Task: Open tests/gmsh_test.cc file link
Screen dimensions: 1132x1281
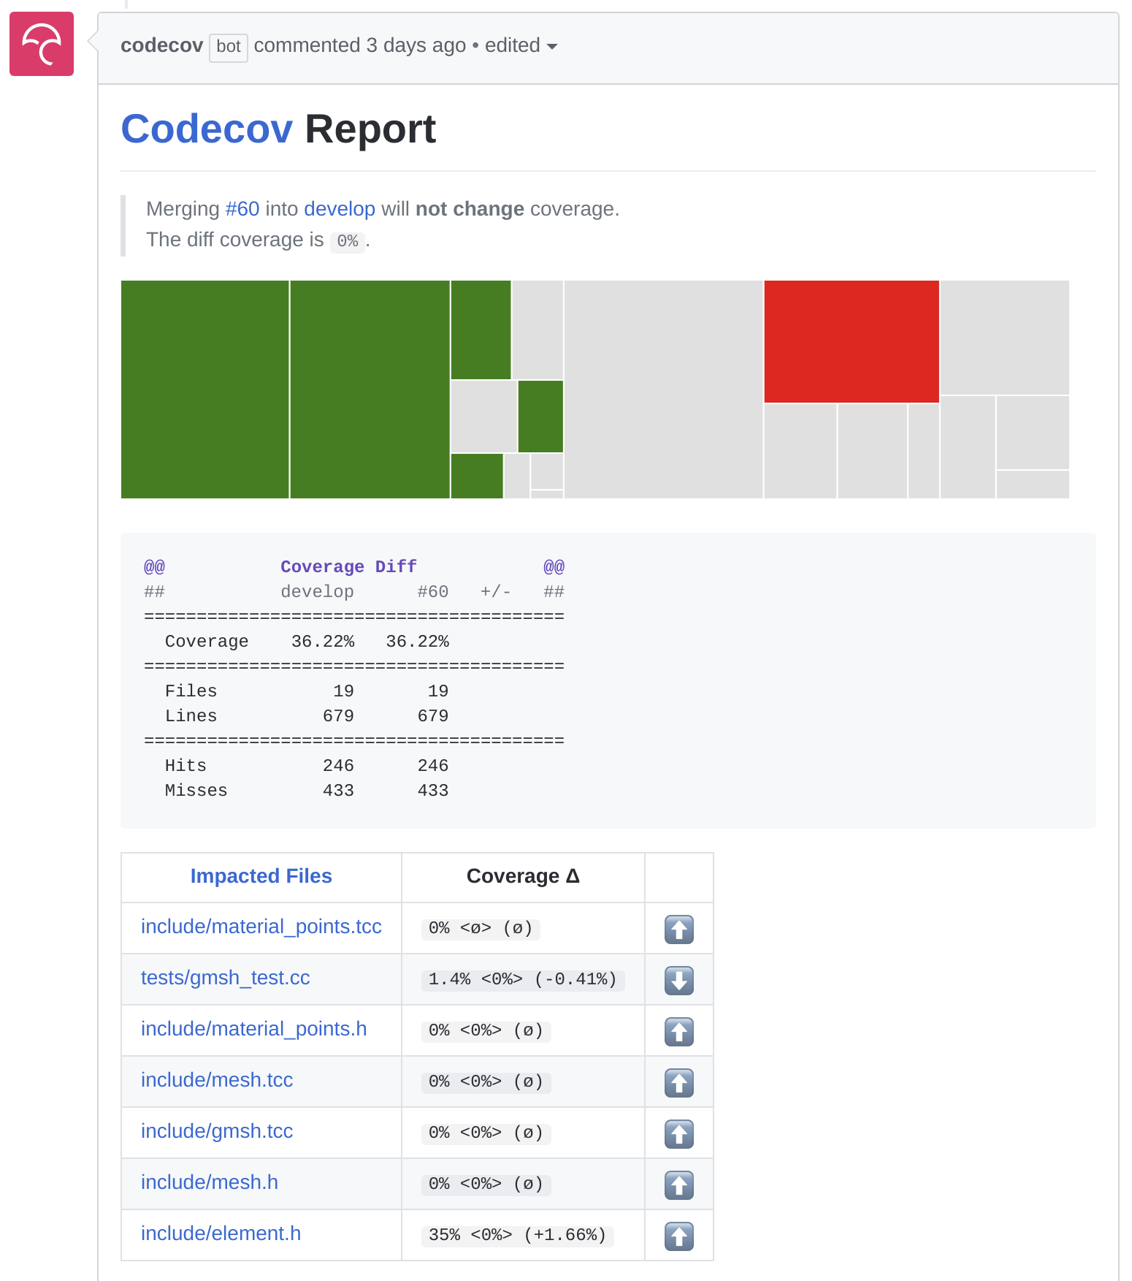Action: [225, 978]
